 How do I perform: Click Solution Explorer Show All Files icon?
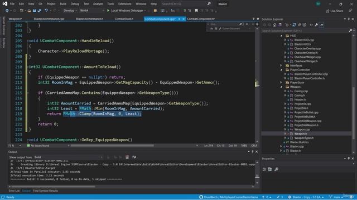[x=305, y=24]
